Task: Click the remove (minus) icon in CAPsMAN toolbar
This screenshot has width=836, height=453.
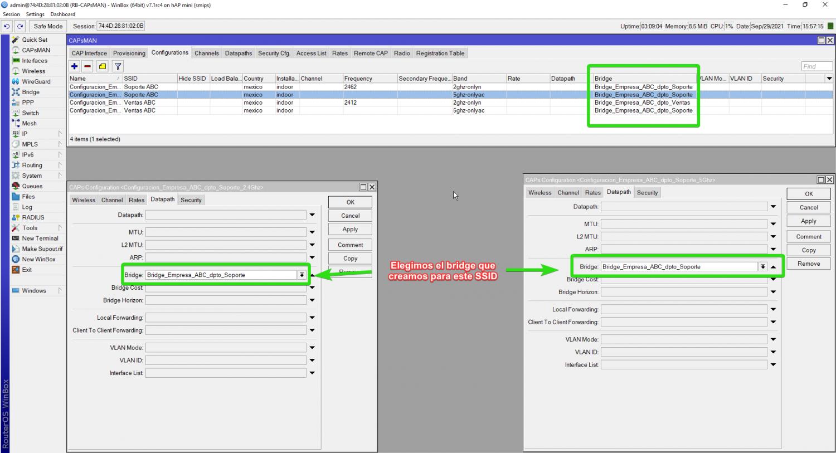Action: [x=88, y=66]
